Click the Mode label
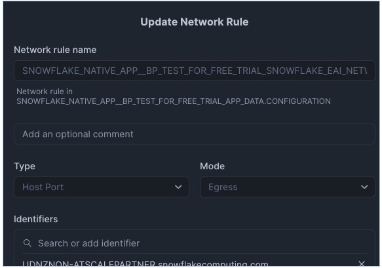 (212, 166)
